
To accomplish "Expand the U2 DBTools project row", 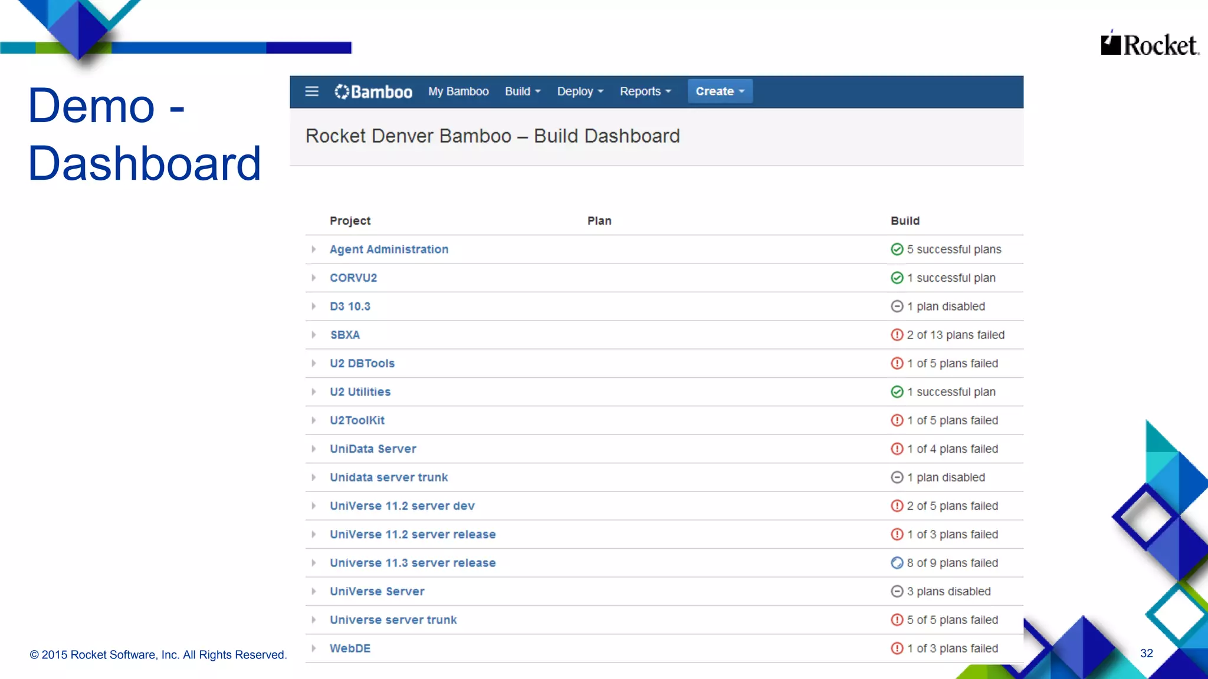I will tap(314, 363).
